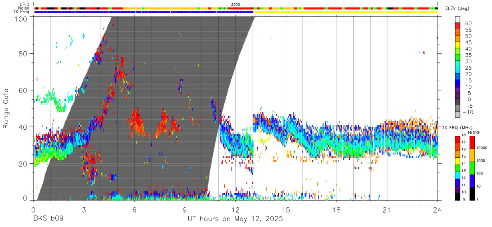Screen dimensions: 492x227
Task: Click the Range Gate y-axis title
Action: (6, 109)
